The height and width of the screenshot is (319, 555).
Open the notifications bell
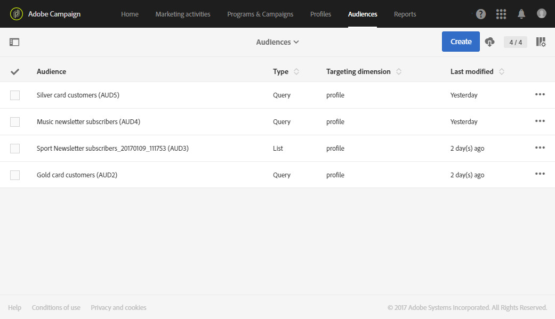tap(521, 14)
